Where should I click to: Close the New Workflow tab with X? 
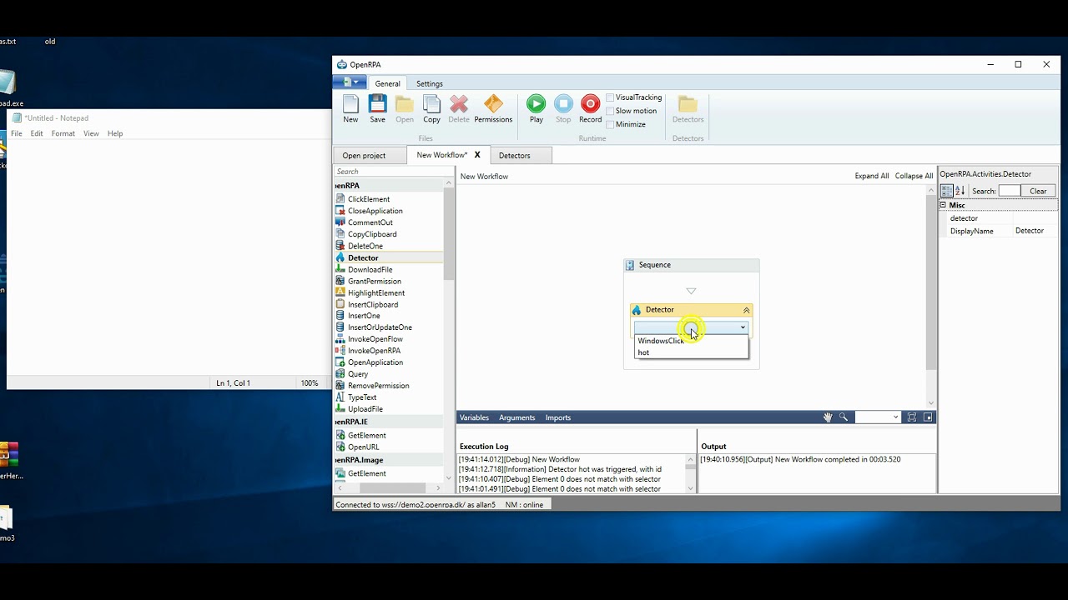pos(477,155)
